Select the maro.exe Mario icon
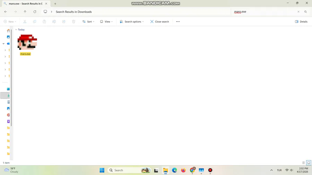Viewport: 312px width, 175px height. (x=27, y=42)
